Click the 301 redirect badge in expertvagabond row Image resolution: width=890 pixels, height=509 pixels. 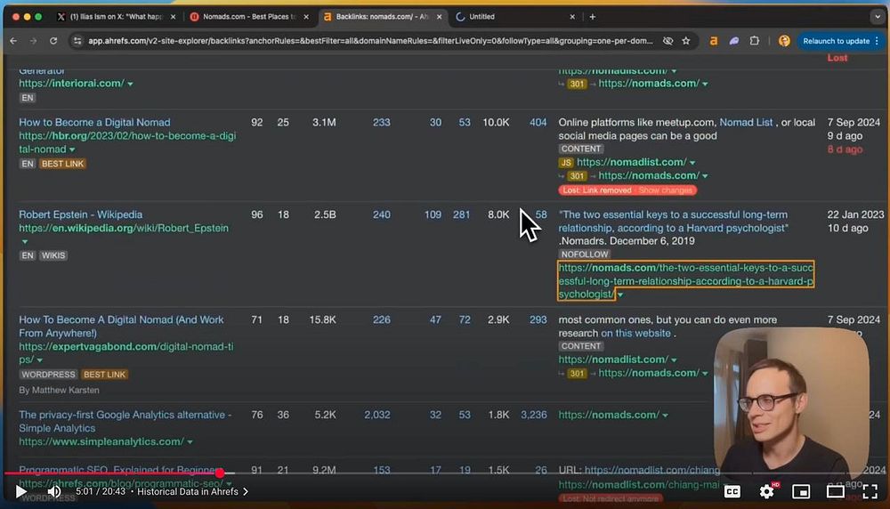coord(577,374)
